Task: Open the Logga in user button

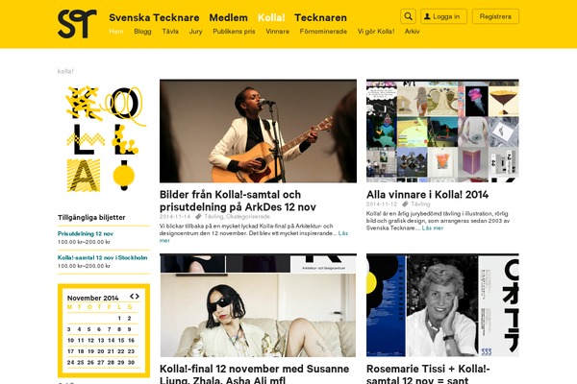Action: (x=443, y=16)
